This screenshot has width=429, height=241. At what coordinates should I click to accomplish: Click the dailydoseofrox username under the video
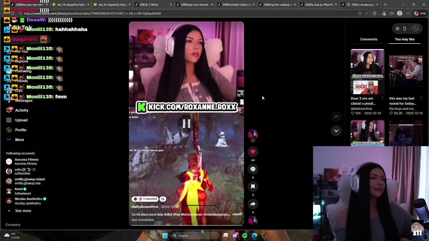pos(145,207)
